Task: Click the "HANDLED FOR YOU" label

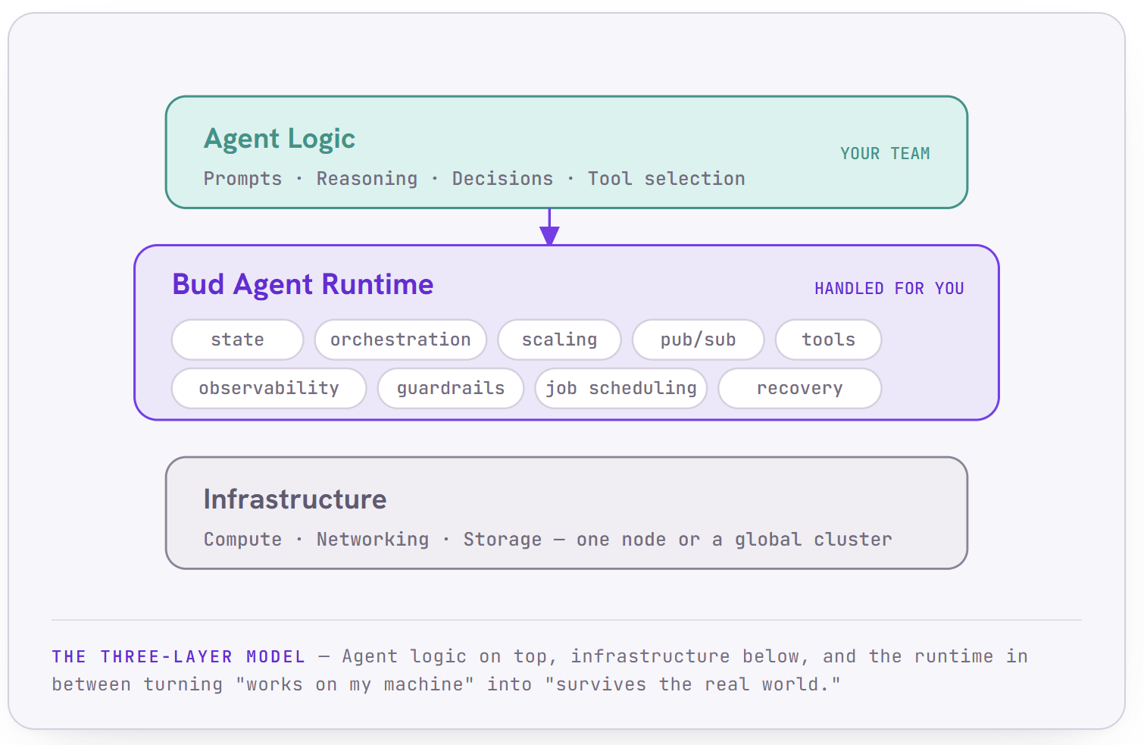Action: 889,289
